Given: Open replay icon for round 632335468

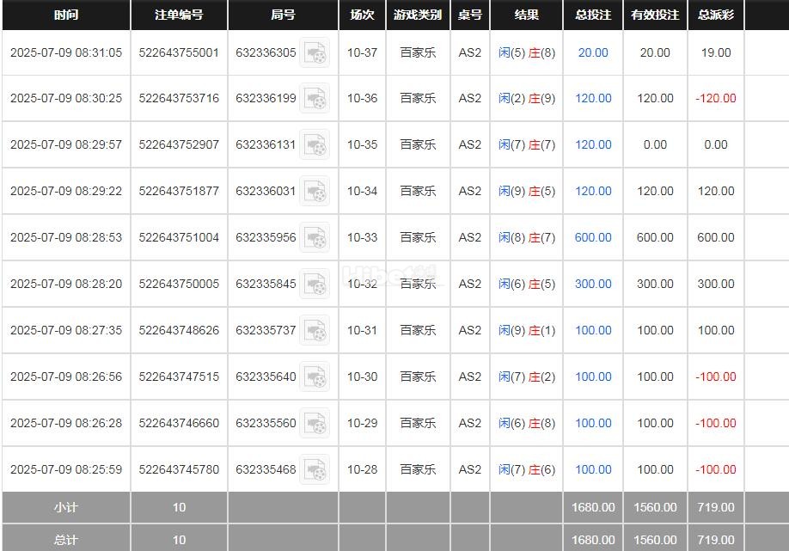Looking at the screenshot, I should click(315, 470).
